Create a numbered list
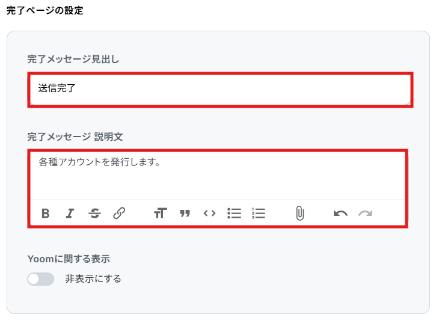Screen dimensions: 445x320 [x=259, y=214]
